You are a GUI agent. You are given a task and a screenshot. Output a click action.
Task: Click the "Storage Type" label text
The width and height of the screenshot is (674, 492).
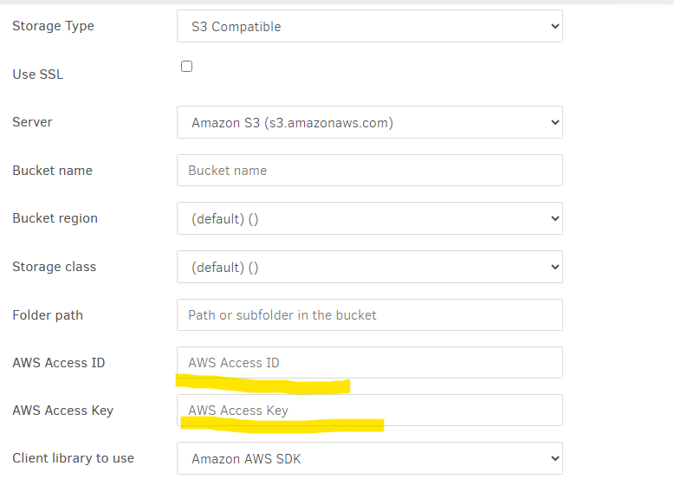click(x=53, y=26)
